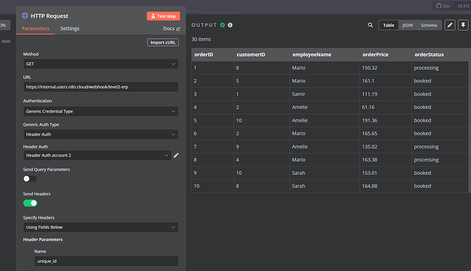Viewport: 471px width, 271px height.
Task: Open the Docs link
Action: [x=171, y=29]
